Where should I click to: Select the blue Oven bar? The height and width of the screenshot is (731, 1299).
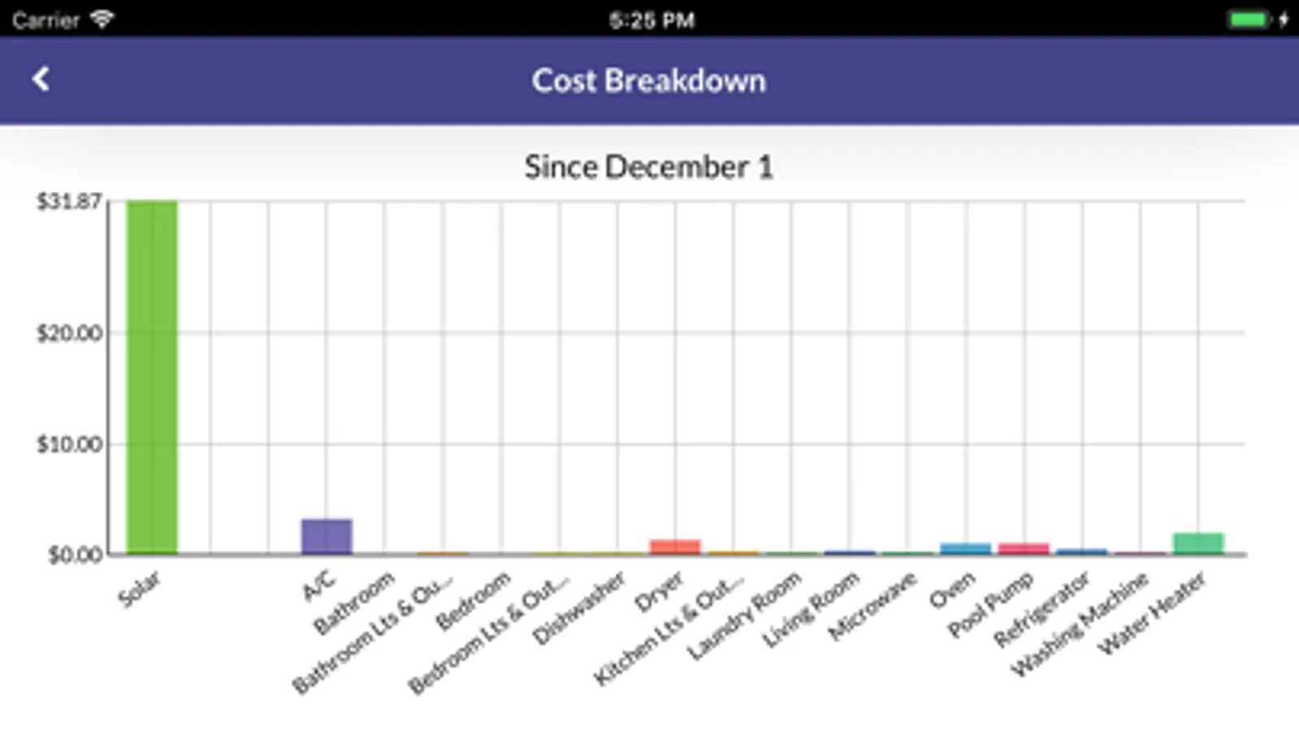coord(966,548)
